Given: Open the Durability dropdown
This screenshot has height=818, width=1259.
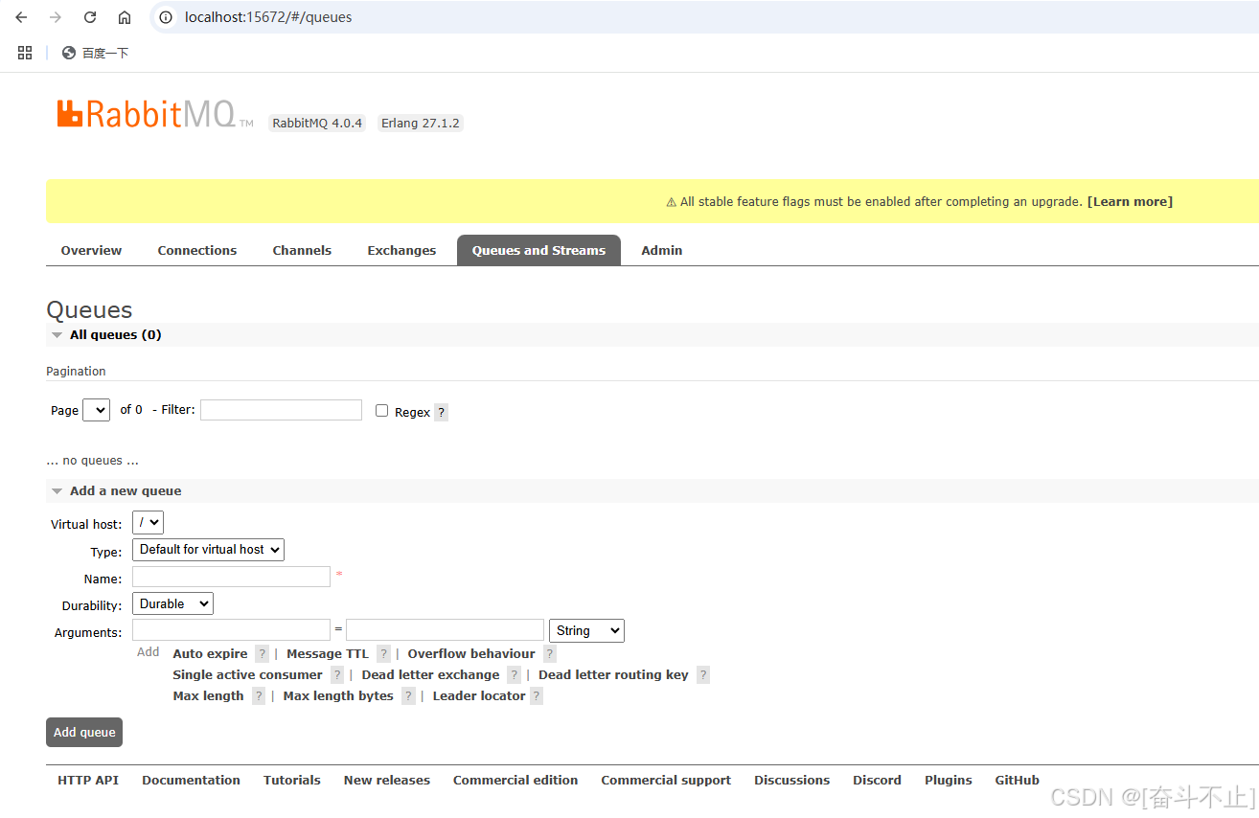Looking at the screenshot, I should 172,604.
